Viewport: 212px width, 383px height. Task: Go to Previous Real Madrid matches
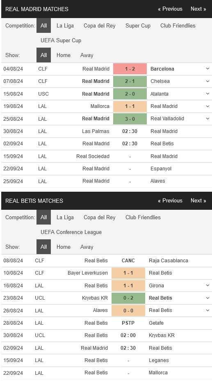pyautogui.click(x=170, y=9)
